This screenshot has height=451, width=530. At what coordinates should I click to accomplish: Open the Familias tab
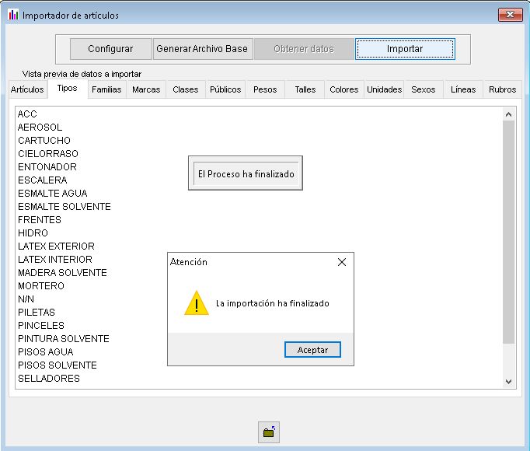[106, 89]
